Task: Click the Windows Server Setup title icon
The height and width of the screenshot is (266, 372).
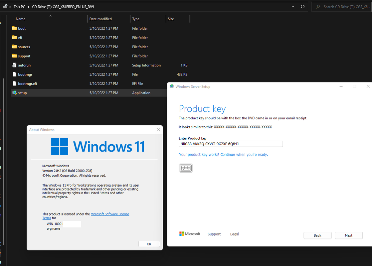Action: pyautogui.click(x=172, y=86)
